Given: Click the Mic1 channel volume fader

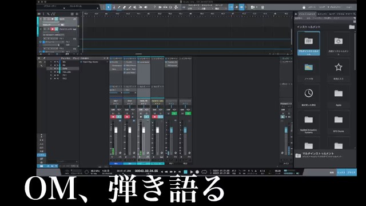Looking at the screenshot, I should click(x=116, y=130).
